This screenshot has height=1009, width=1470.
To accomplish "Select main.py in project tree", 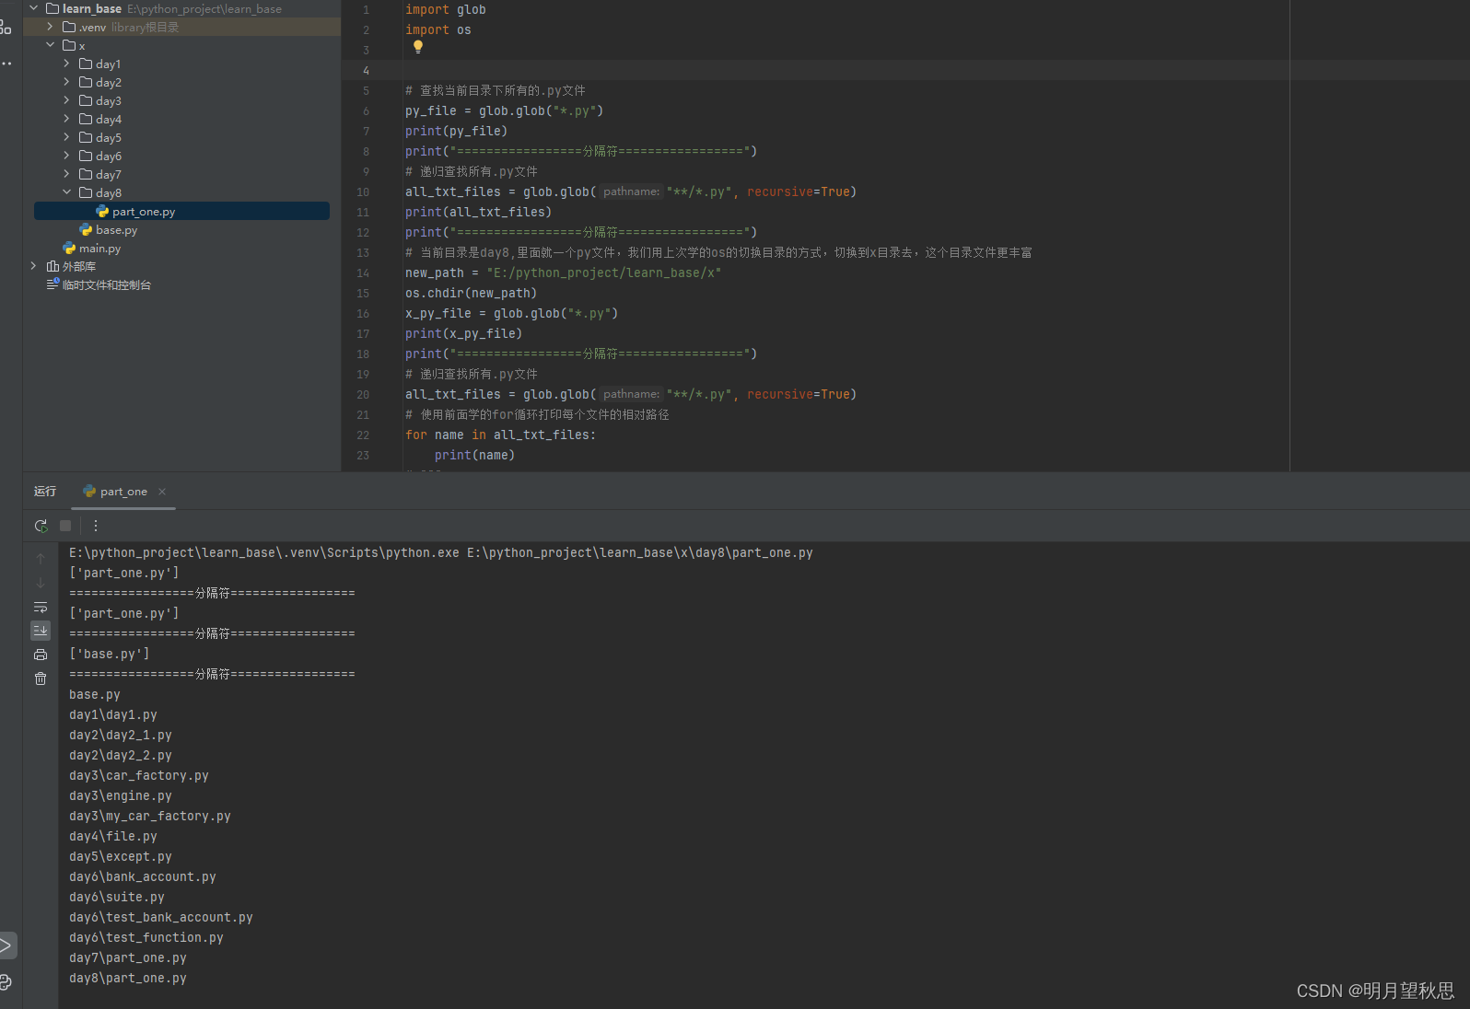I will point(99,249).
